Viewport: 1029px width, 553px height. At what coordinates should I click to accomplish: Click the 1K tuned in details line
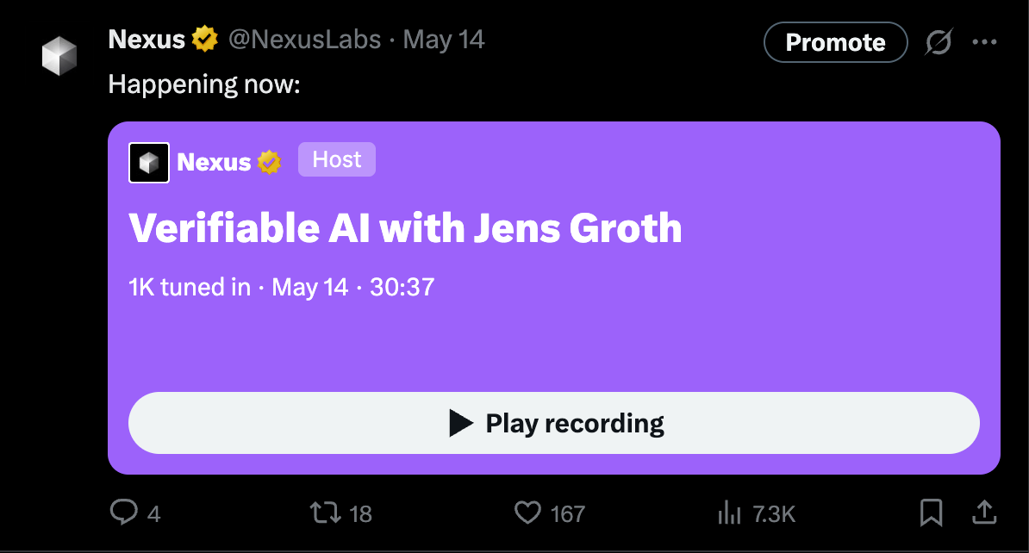[x=282, y=288]
